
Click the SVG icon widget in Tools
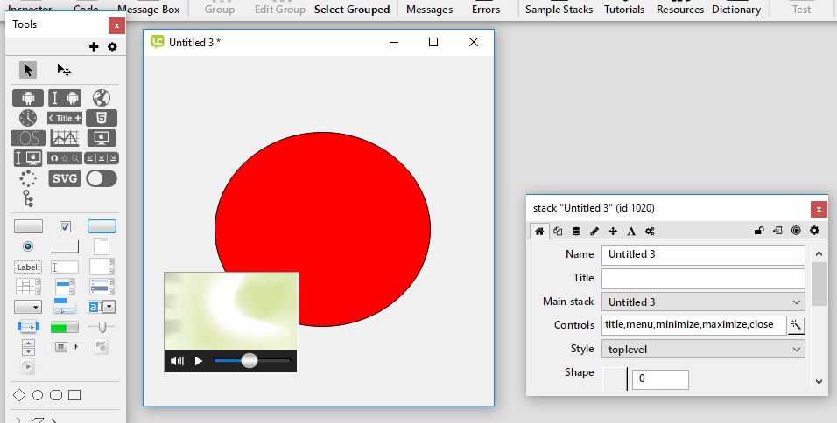tap(65, 178)
